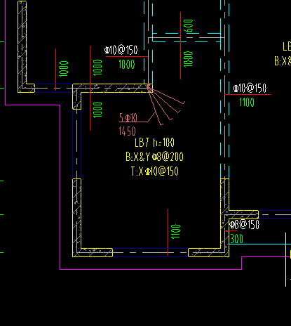The image size is (291, 326).
Task: Select the Φ10@150 label above the 1000 dimension
Action: pos(121,50)
